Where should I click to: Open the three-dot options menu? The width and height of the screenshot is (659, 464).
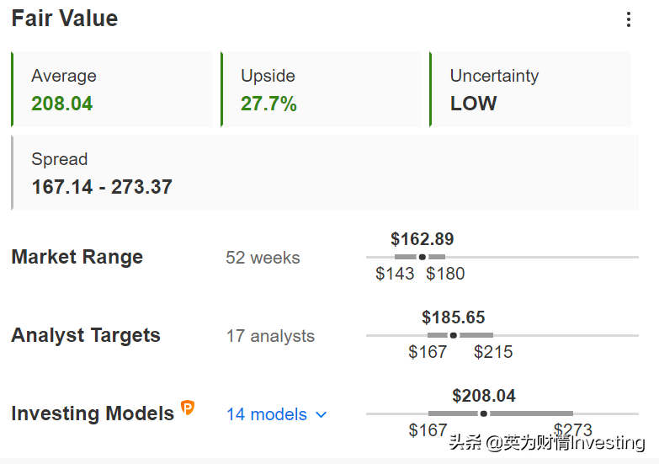[x=629, y=19]
